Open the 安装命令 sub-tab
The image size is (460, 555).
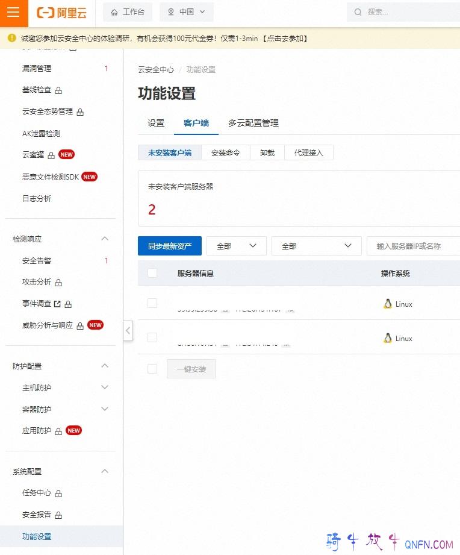click(x=226, y=153)
